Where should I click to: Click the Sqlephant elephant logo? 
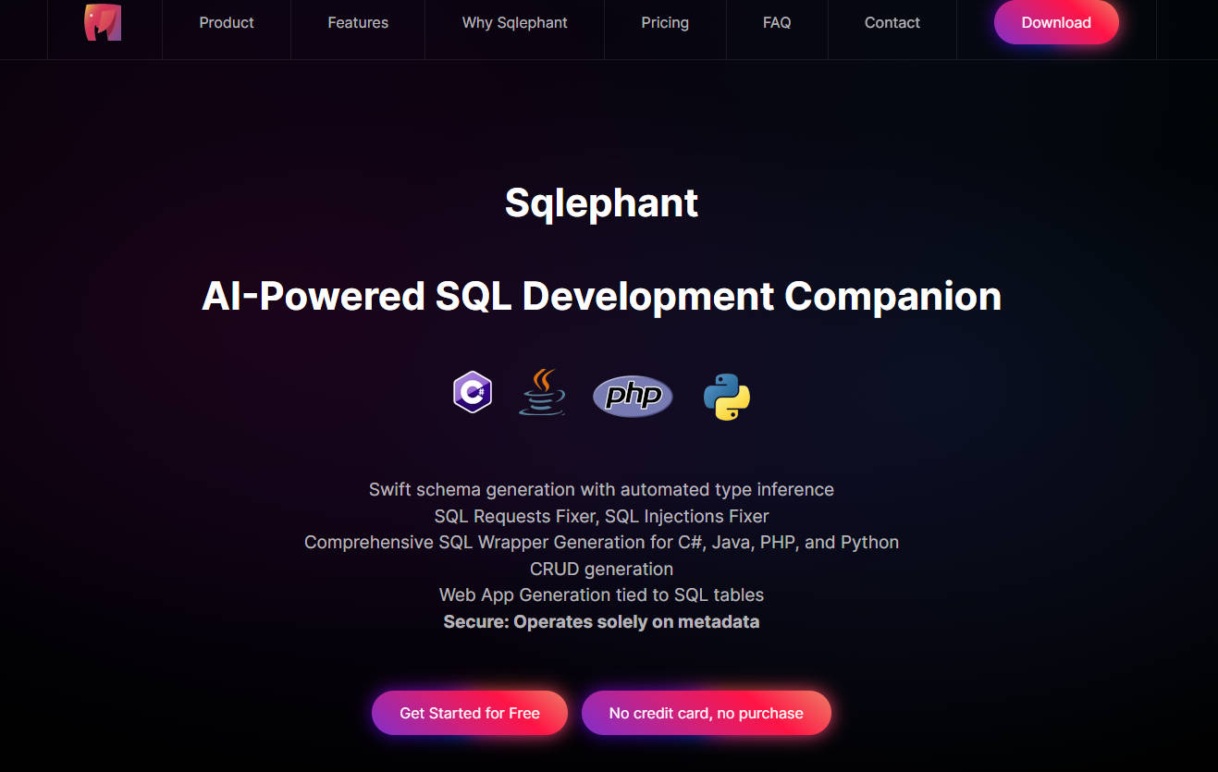(104, 22)
